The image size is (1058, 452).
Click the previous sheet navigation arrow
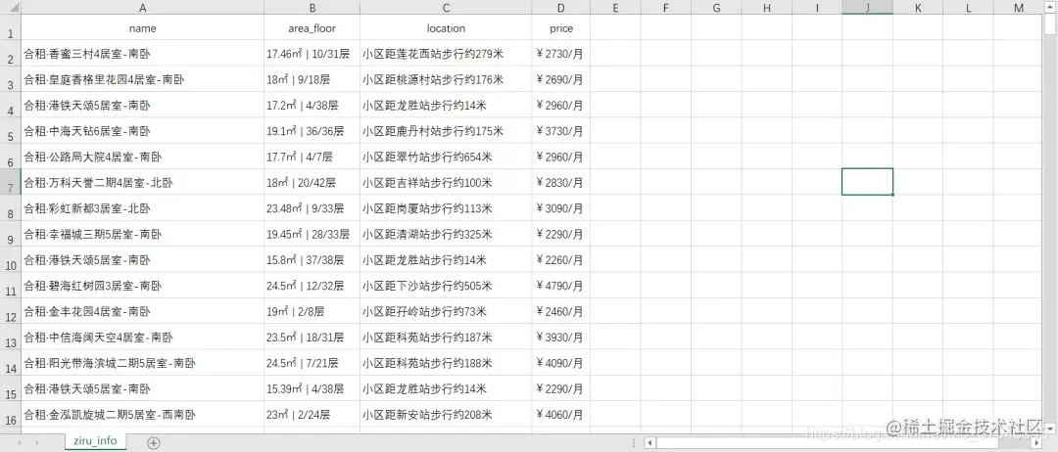click(19, 442)
